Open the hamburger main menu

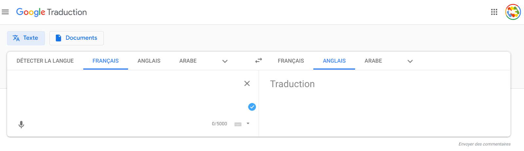(5, 12)
